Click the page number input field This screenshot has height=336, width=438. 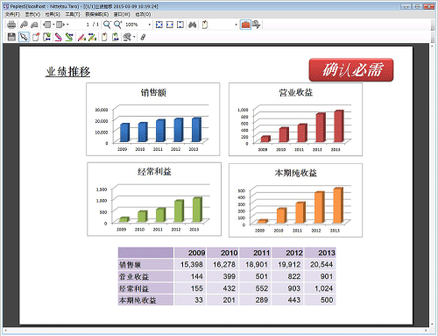[88, 25]
